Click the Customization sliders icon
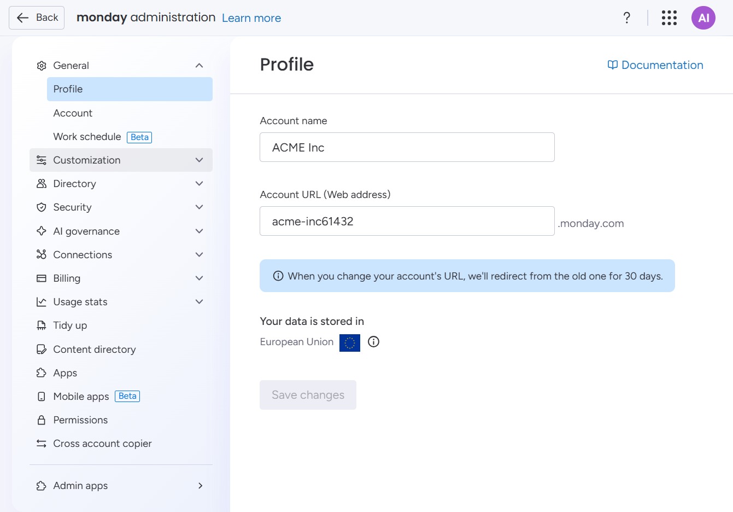 pos(42,160)
